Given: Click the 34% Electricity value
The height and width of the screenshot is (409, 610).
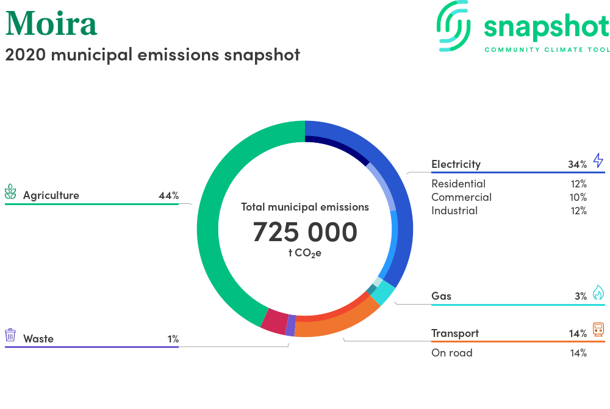Looking at the screenshot, I should click(x=577, y=165).
